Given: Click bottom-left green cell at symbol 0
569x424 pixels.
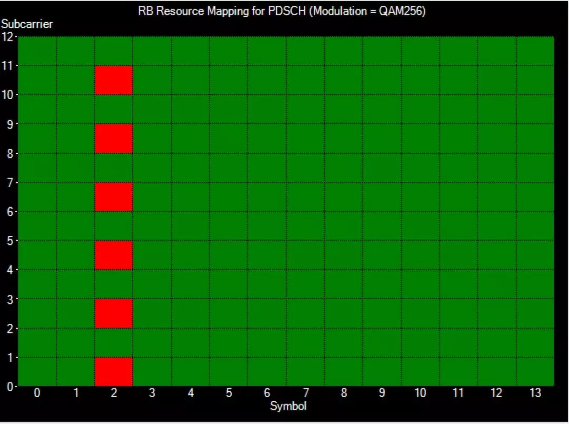Looking at the screenshot, I should click(37, 371).
